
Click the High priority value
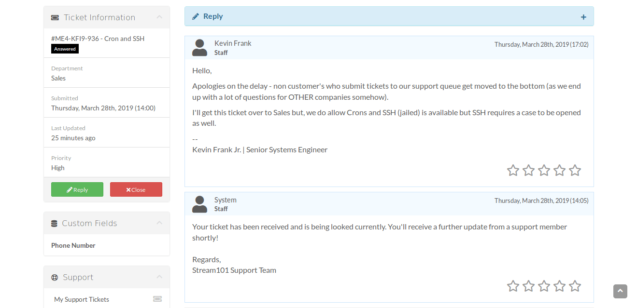click(x=58, y=168)
